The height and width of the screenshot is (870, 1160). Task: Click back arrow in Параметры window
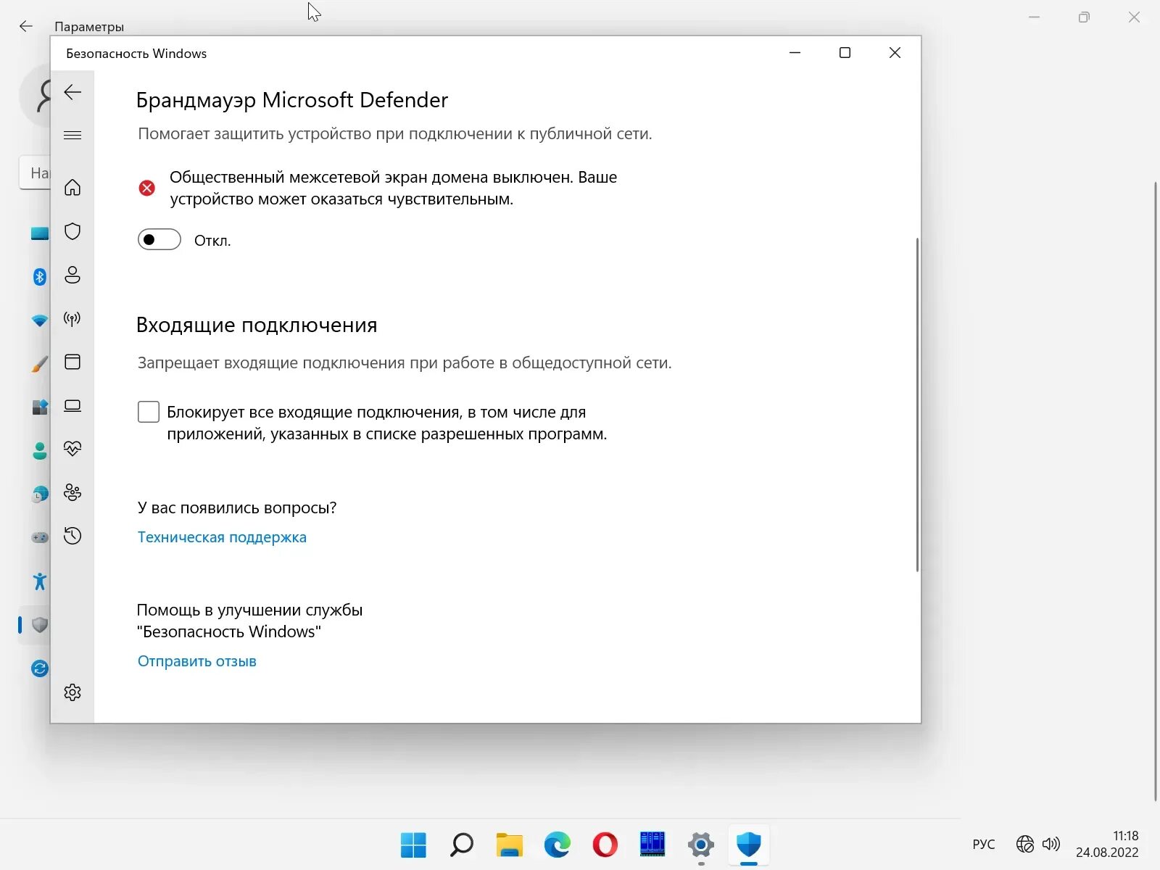[26, 26]
